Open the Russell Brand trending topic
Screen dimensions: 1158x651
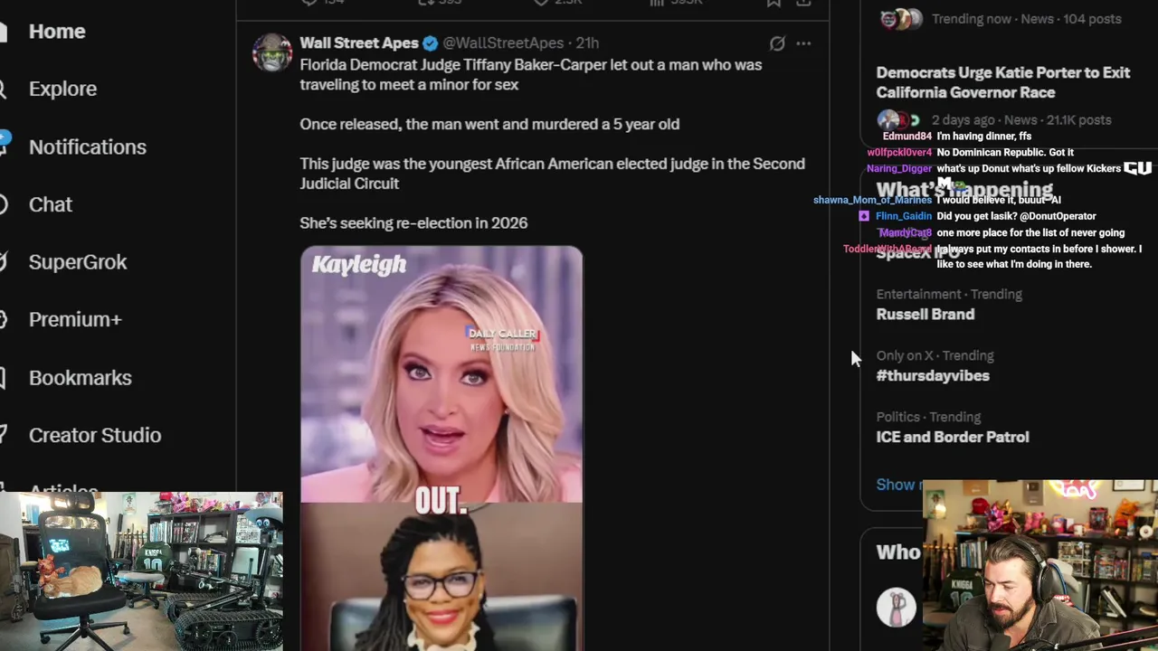pyautogui.click(x=925, y=315)
